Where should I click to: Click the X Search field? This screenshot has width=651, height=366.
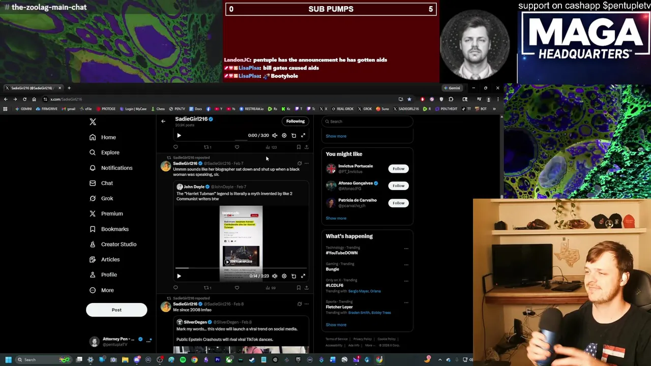[x=367, y=121]
